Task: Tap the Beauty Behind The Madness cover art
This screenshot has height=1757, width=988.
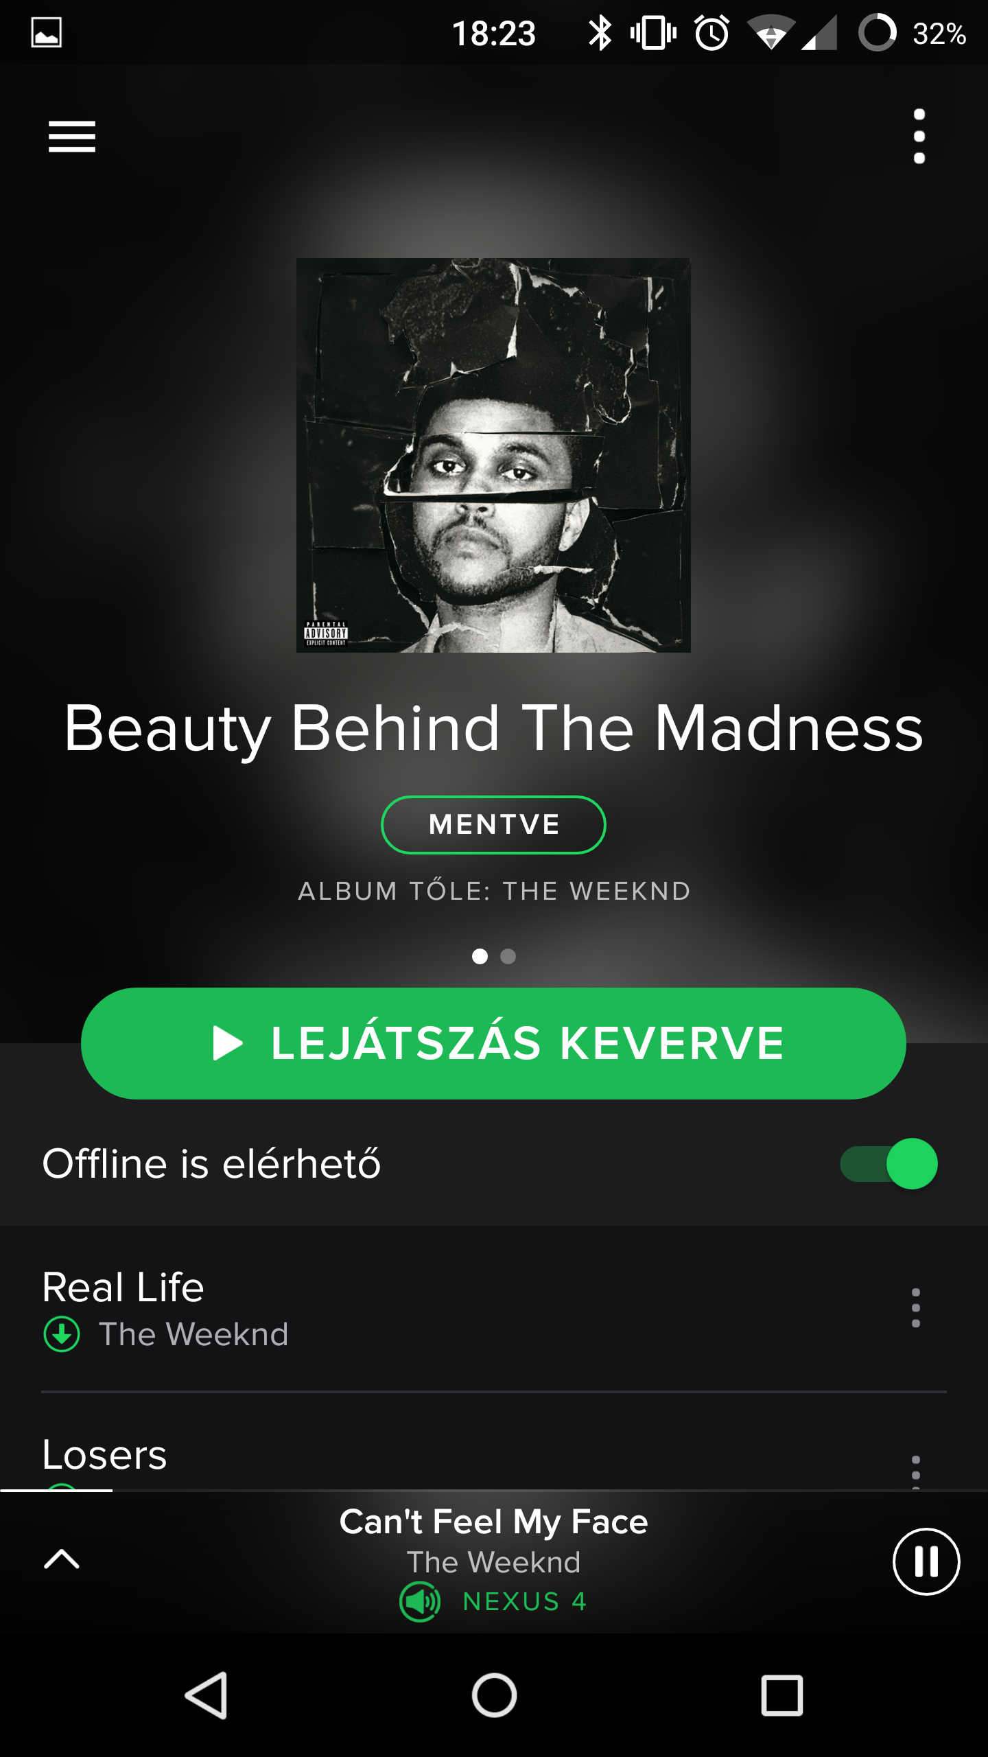Action: (x=493, y=455)
